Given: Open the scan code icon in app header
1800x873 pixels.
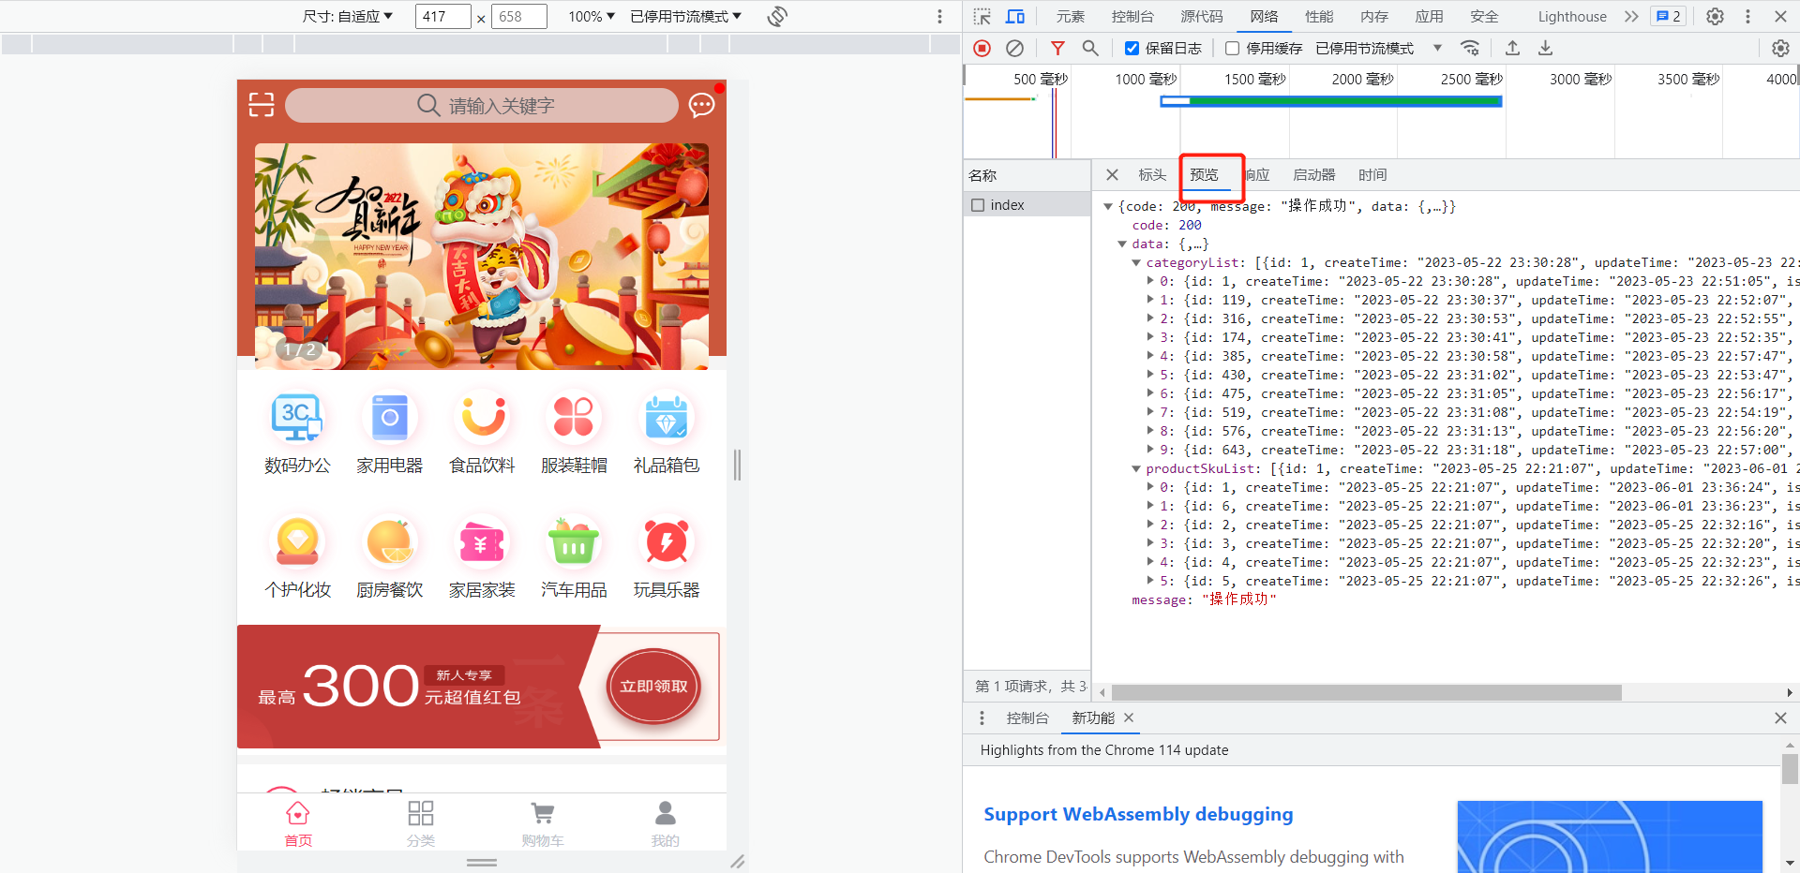Looking at the screenshot, I should click(x=262, y=105).
